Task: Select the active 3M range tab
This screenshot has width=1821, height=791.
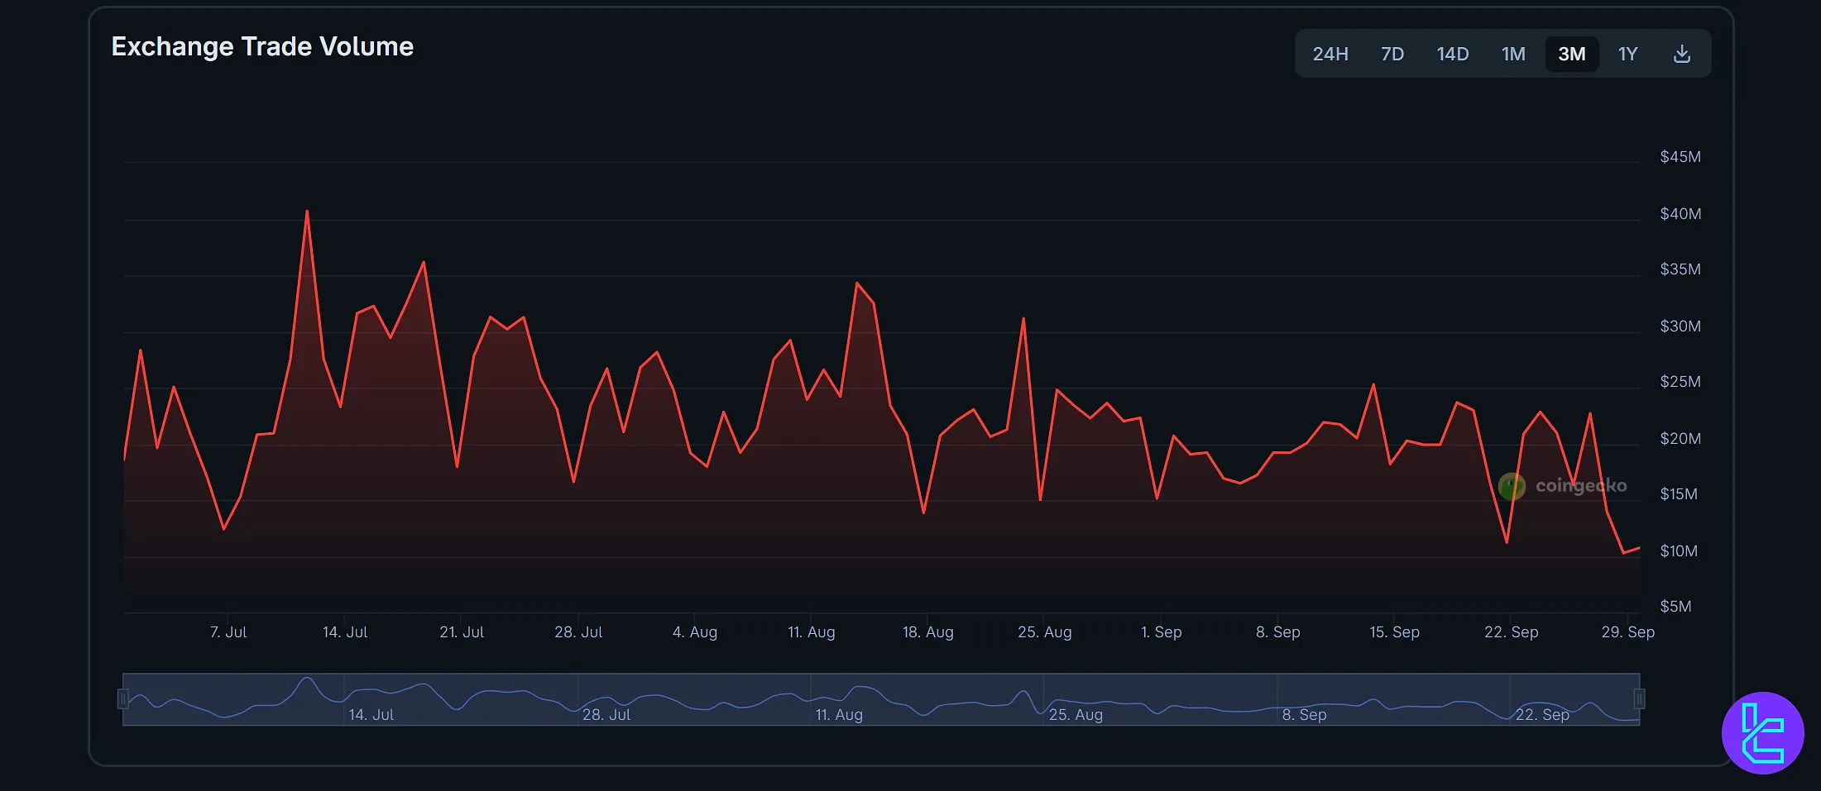Action: (x=1571, y=55)
